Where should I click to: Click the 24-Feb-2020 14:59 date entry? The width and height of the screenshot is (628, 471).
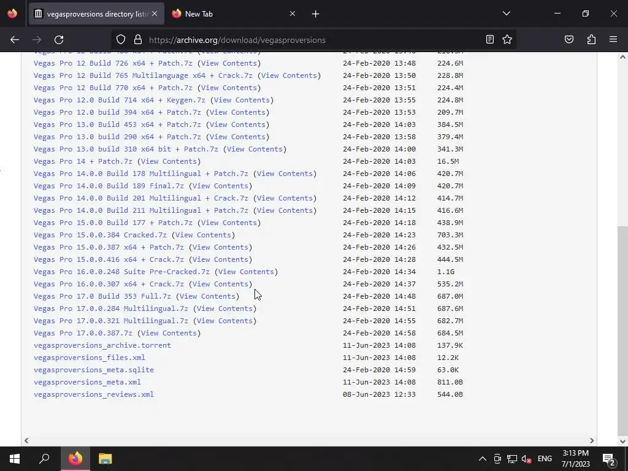click(x=379, y=370)
